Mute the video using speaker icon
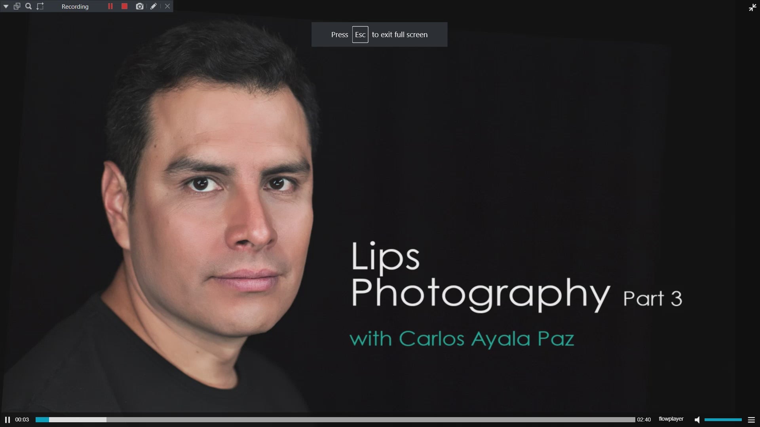Image resolution: width=760 pixels, height=427 pixels. point(697,419)
